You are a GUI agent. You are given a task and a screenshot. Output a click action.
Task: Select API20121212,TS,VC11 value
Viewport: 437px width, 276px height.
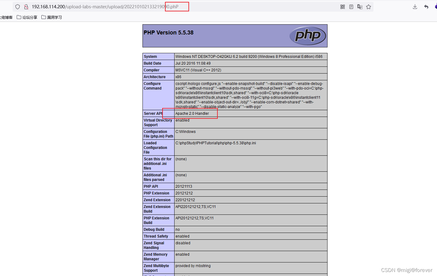[195, 218]
